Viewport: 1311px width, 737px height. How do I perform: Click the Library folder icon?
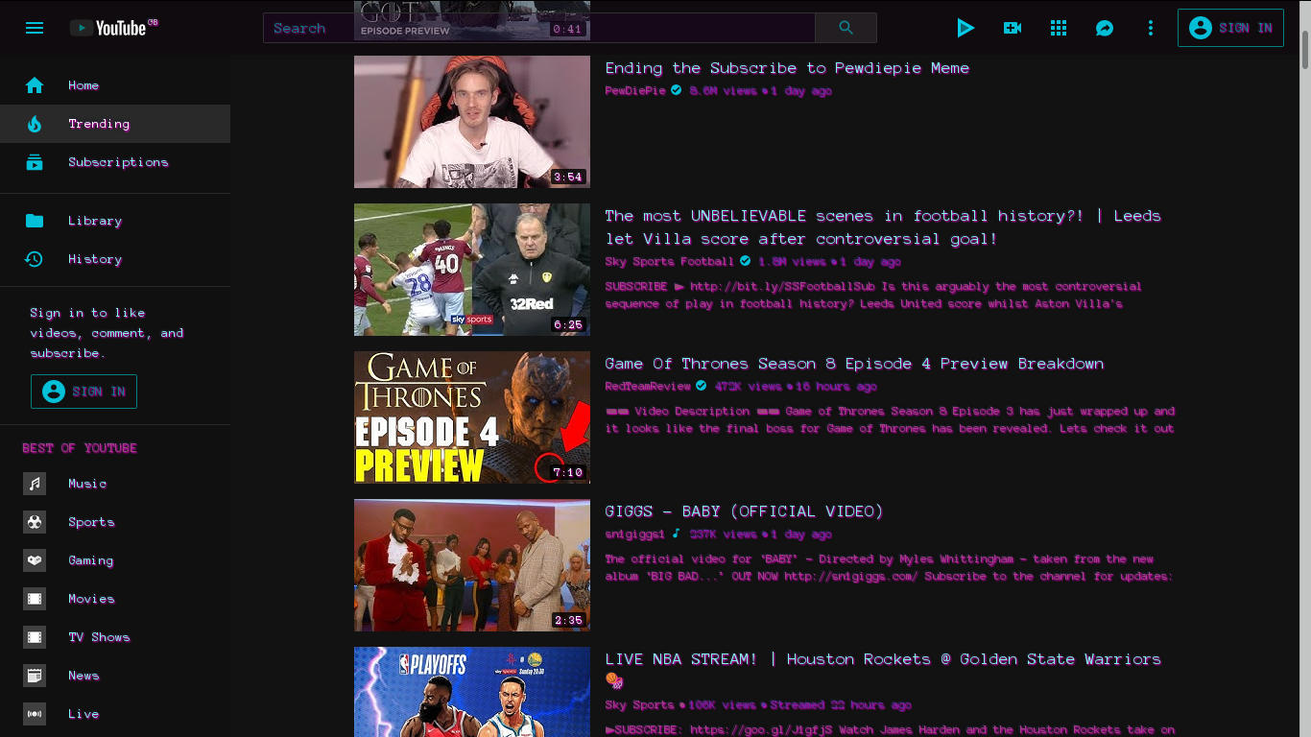(35, 221)
